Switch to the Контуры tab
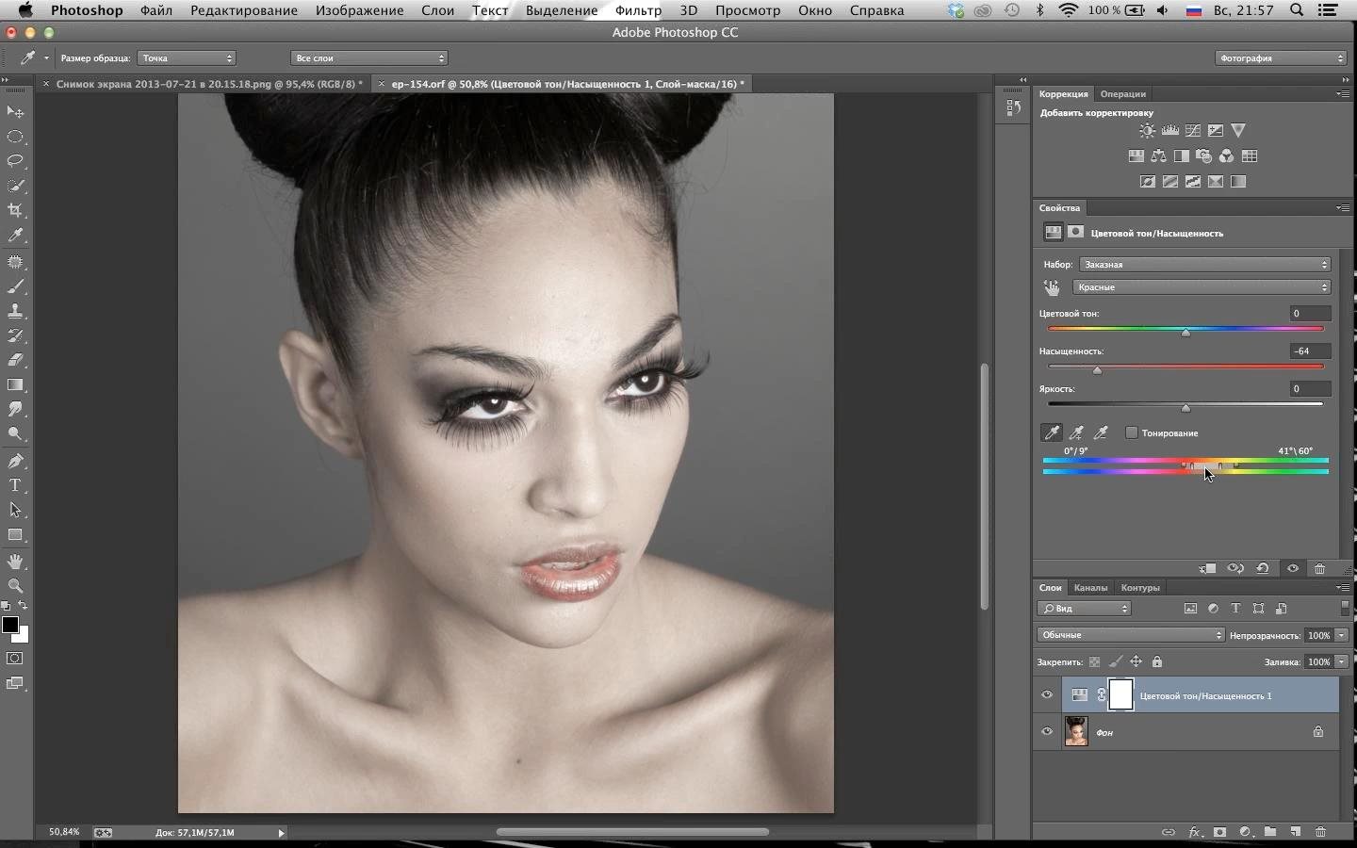Viewport: 1357px width, 848px height. click(1140, 588)
